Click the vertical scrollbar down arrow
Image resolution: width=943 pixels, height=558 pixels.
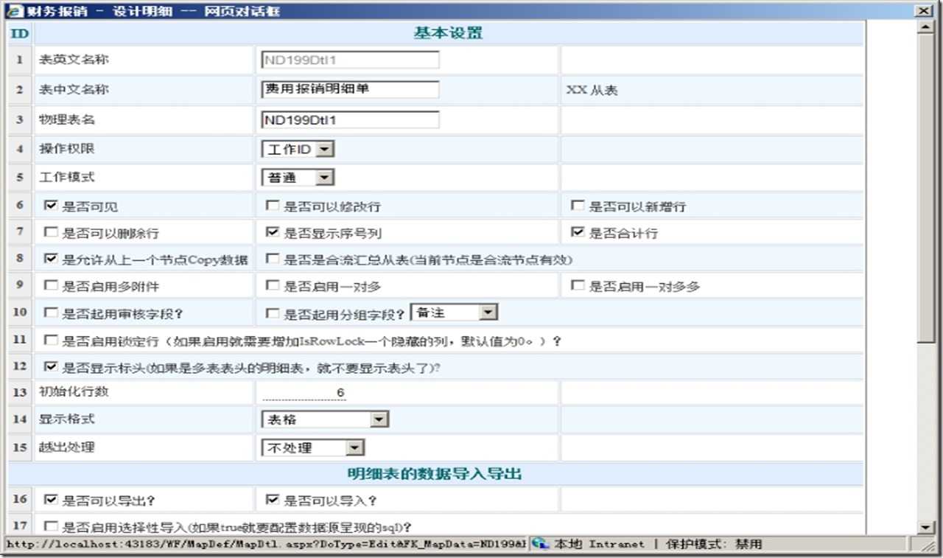click(926, 526)
